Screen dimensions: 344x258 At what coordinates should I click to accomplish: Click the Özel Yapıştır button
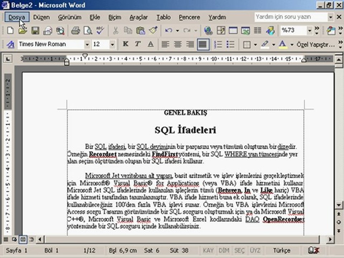(x=316, y=45)
